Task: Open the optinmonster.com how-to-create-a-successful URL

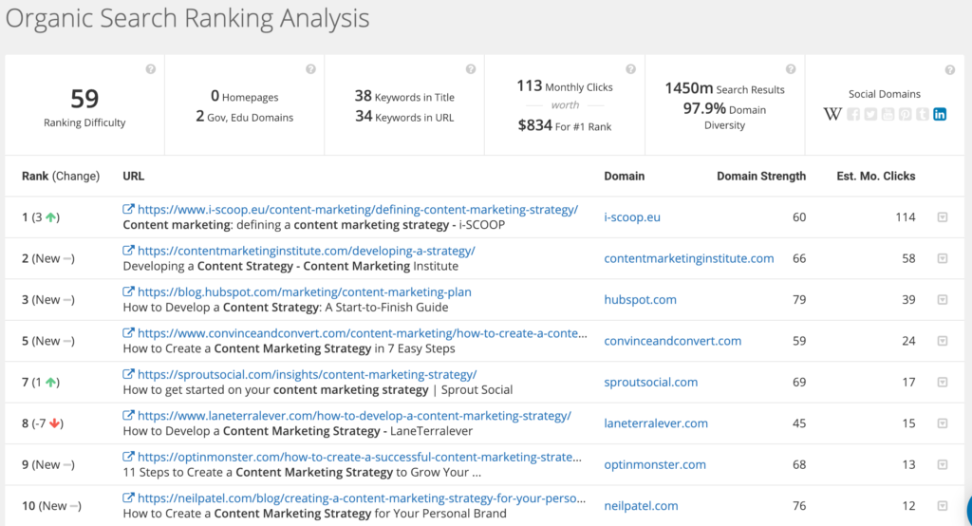Action: pos(360,457)
